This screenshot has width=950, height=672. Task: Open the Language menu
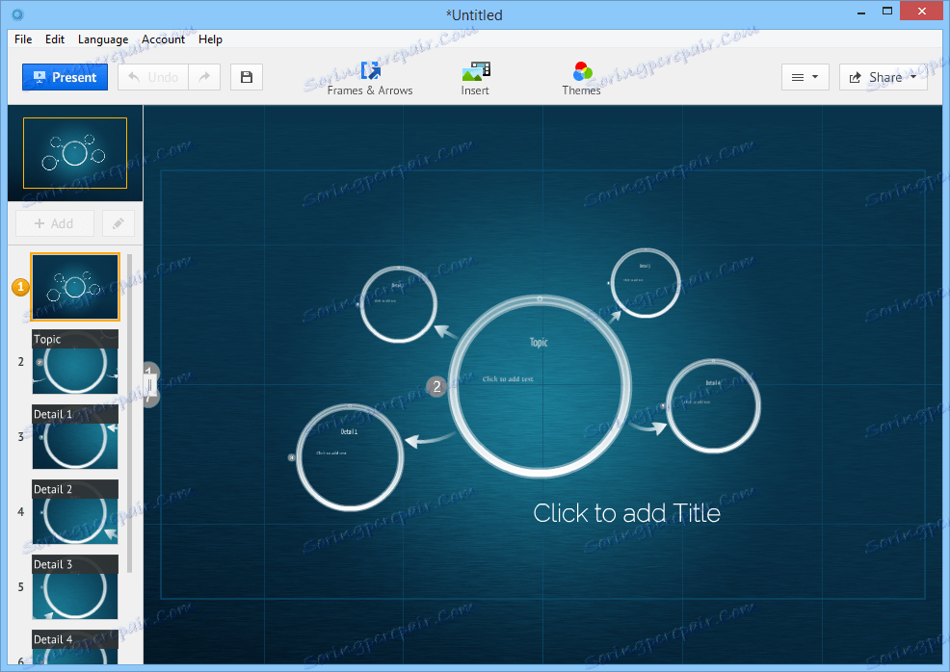(x=103, y=39)
